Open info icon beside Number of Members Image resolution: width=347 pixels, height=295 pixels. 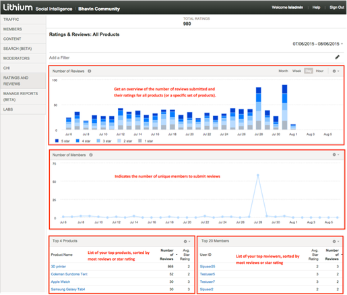tap(91, 155)
